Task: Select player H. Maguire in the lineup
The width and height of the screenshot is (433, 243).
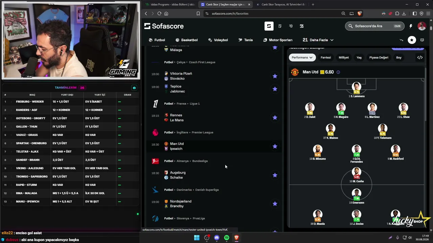Action: coord(341,111)
